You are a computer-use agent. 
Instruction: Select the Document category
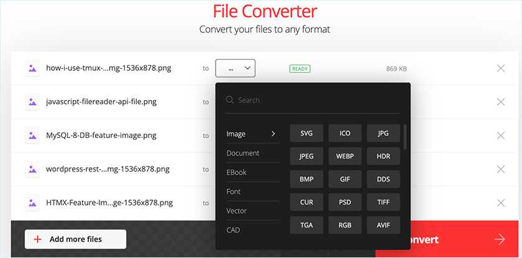pos(253,153)
